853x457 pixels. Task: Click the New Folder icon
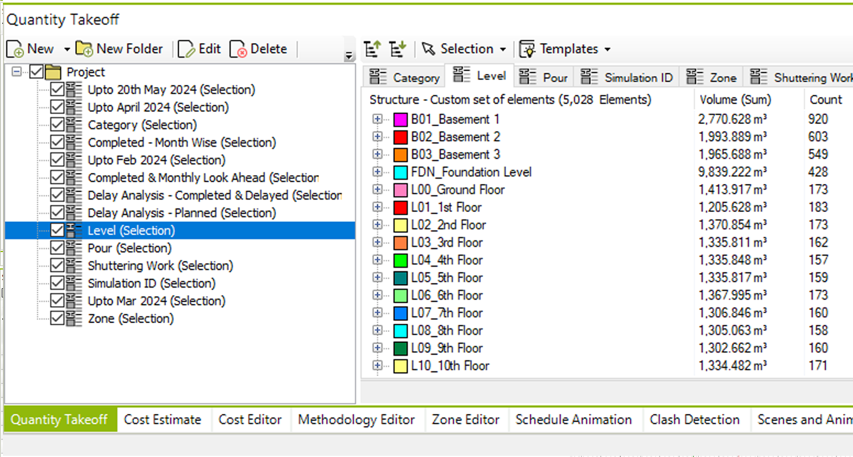[84, 49]
